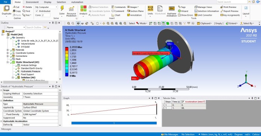The width and height of the screenshot is (261, 136).
Task: Click Print Preview
Action: click(228, 7)
